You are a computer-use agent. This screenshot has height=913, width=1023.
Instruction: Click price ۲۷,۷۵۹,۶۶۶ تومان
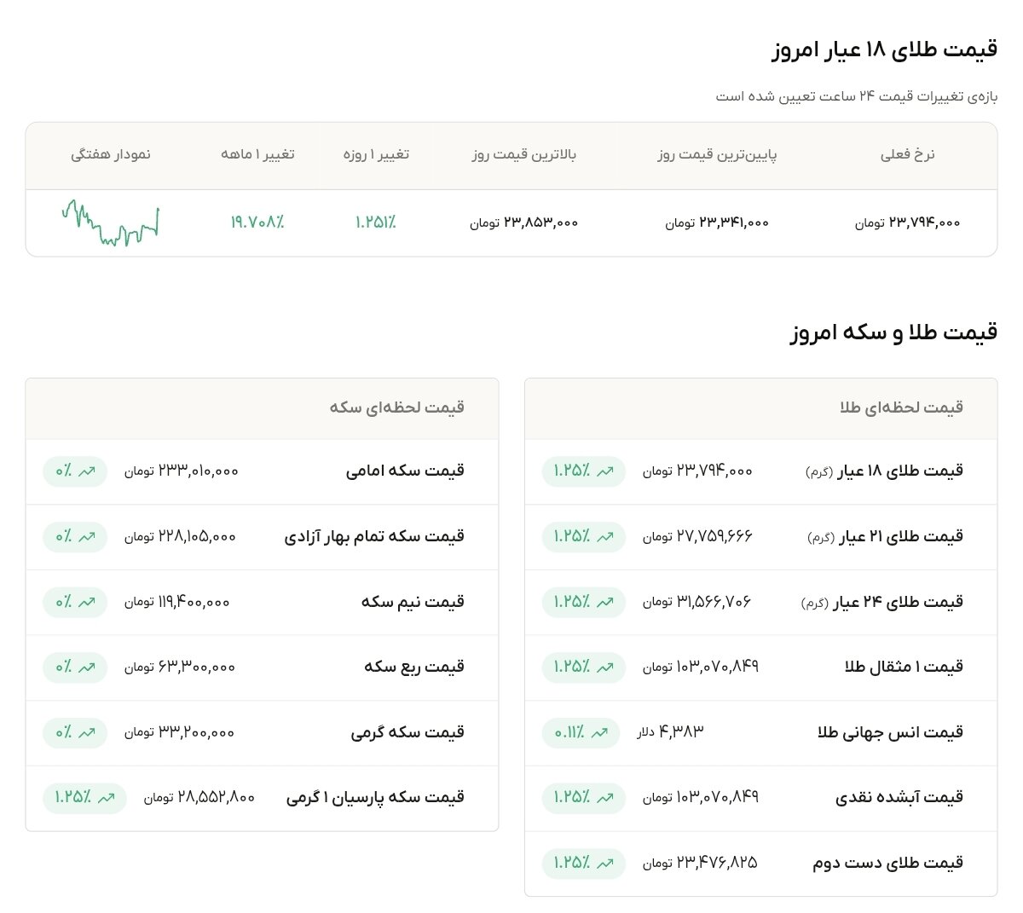pos(697,536)
